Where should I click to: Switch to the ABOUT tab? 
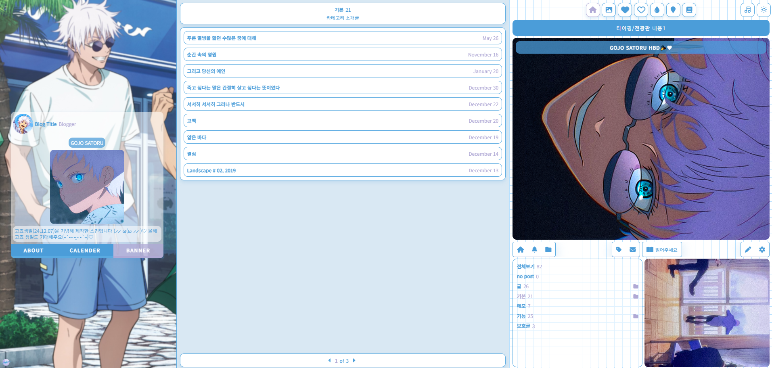click(33, 251)
